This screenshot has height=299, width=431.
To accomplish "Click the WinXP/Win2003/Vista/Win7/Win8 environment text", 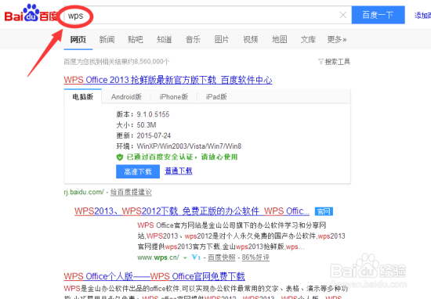I will (x=189, y=146).
